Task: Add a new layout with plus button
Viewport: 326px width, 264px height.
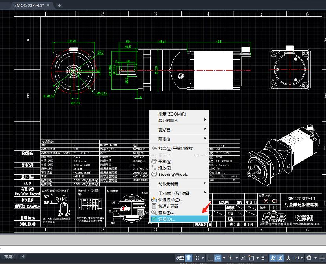Action: pos(23,257)
